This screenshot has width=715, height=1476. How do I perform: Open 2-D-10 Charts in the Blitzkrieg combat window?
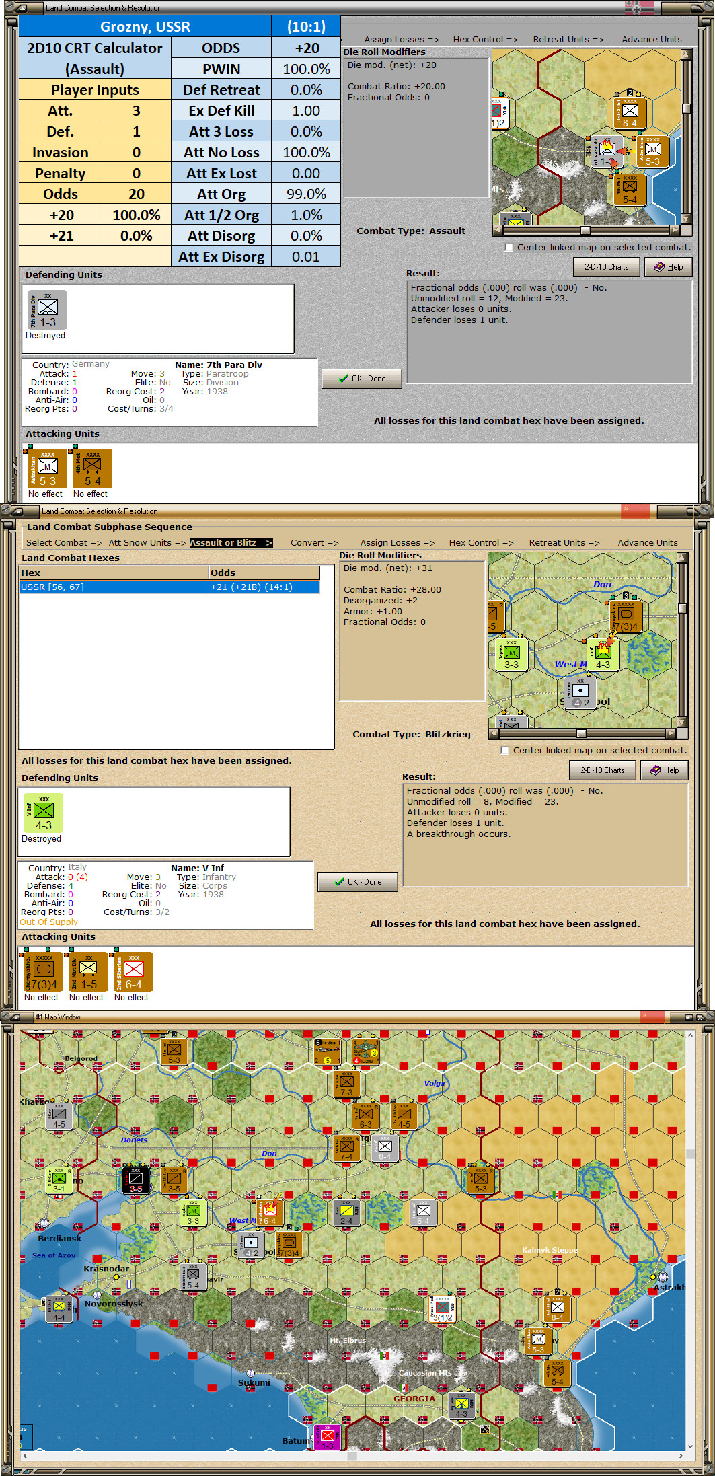tap(602, 770)
